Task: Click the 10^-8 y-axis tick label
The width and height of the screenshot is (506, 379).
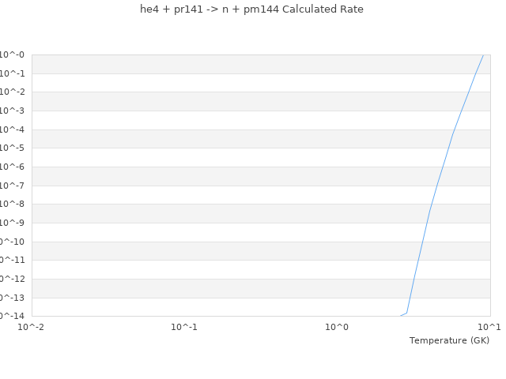Action: click(x=13, y=205)
